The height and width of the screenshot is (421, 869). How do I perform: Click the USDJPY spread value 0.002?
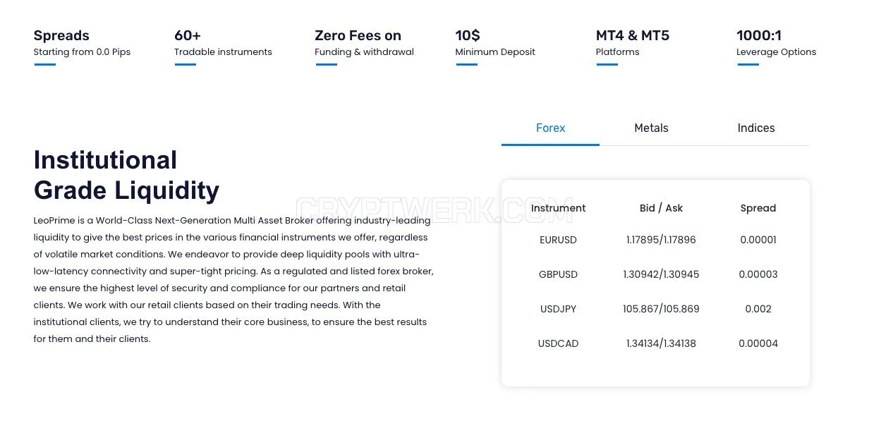[758, 309]
